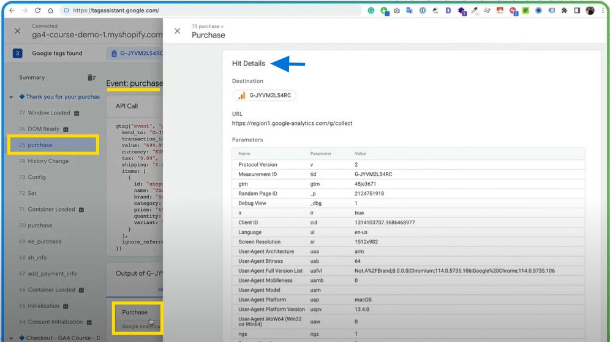Viewport: 610px width, 342px height.
Task: Expand the Checkout - GA4 Course group
Action: pos(11,338)
